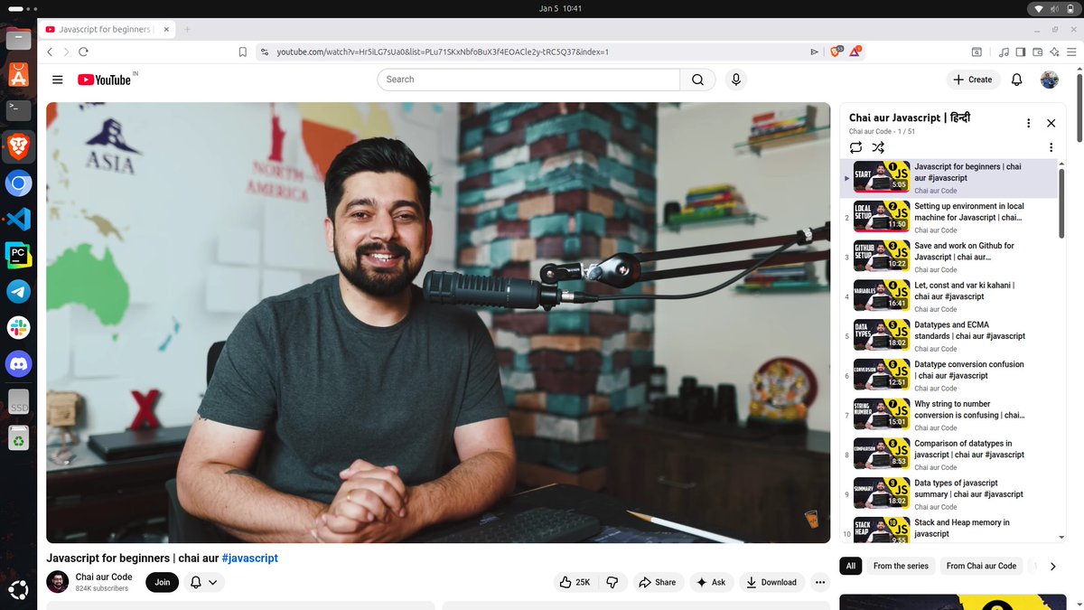Viewport: 1084px width, 610px height.
Task: Open Comparison of datatypes in javascript video
Action: point(948,455)
